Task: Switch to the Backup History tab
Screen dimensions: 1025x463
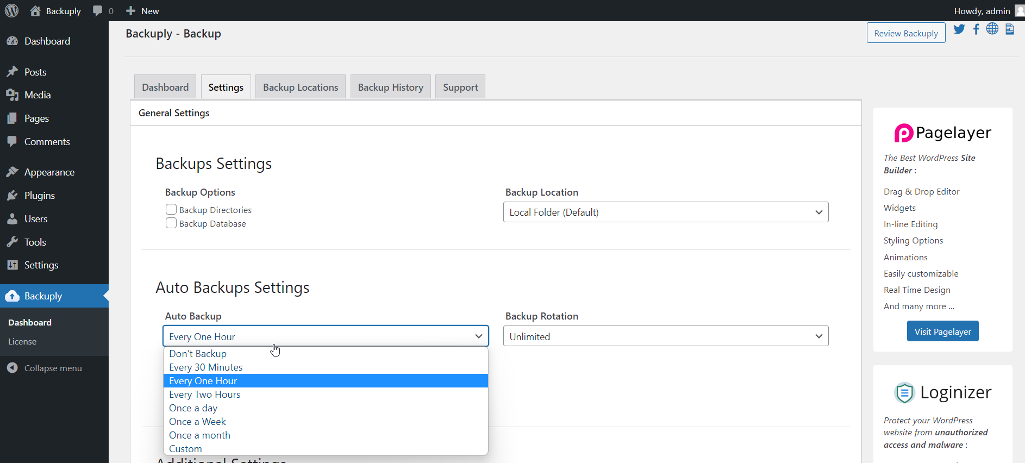Action: tap(390, 87)
